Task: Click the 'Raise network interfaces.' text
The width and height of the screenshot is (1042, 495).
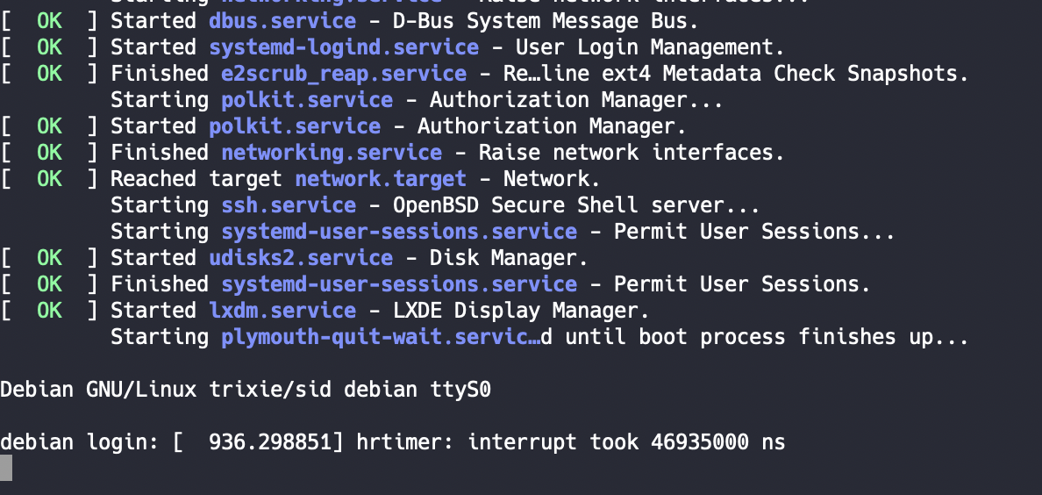Action: point(632,153)
